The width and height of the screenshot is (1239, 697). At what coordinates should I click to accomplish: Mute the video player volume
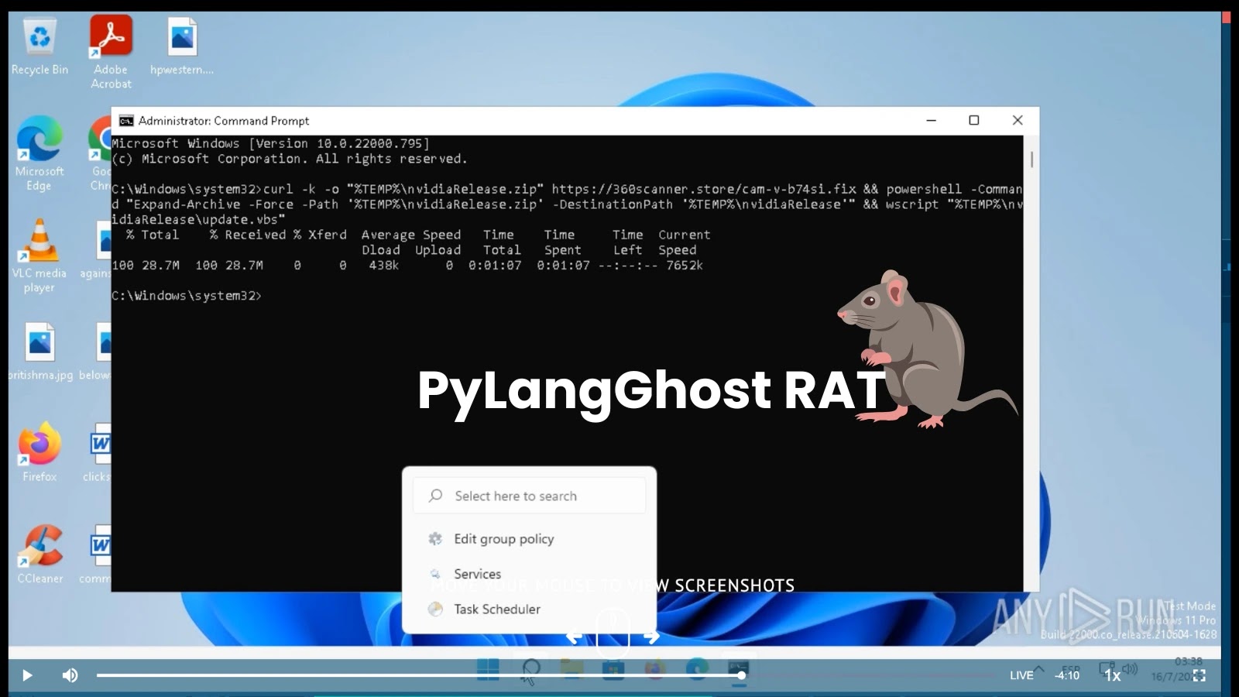(x=70, y=675)
